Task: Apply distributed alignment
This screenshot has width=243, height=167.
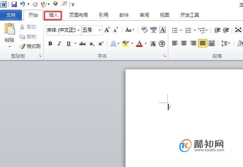Action: 212,43
